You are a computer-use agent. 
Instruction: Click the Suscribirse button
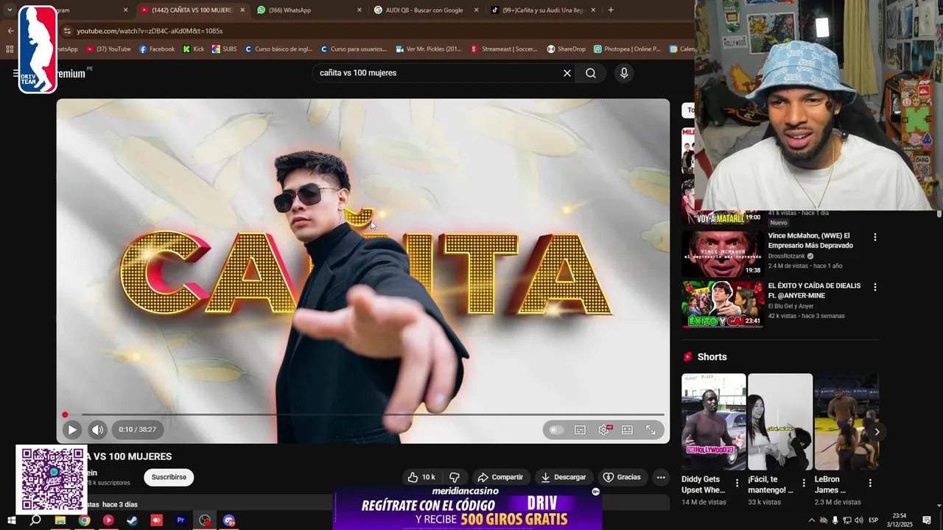point(169,477)
